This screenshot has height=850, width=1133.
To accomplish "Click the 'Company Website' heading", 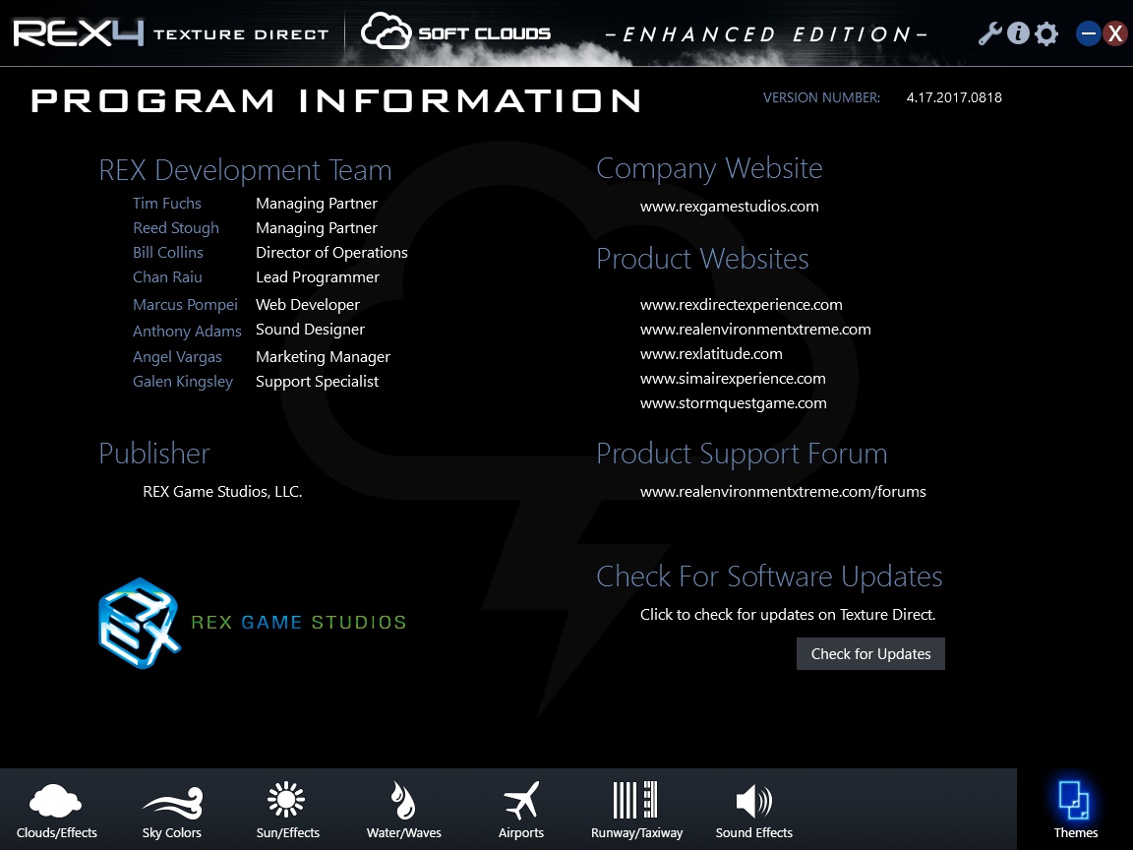I will [709, 168].
